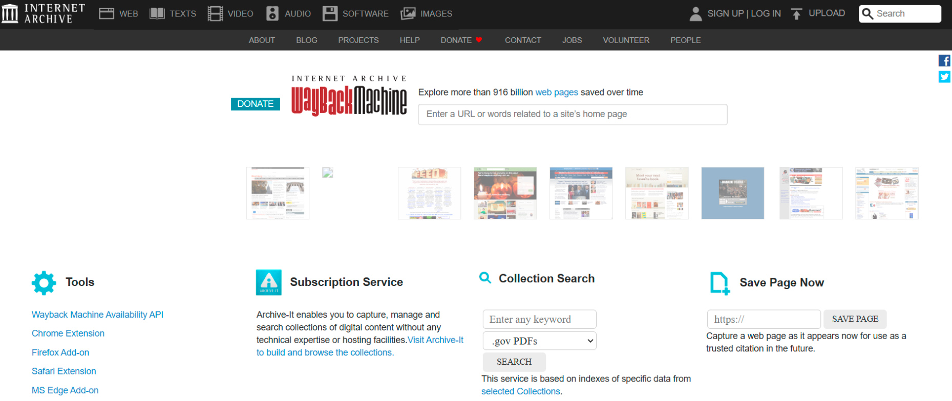Click the user account person icon
Viewport: 952px width, 401px height.
[x=695, y=14]
